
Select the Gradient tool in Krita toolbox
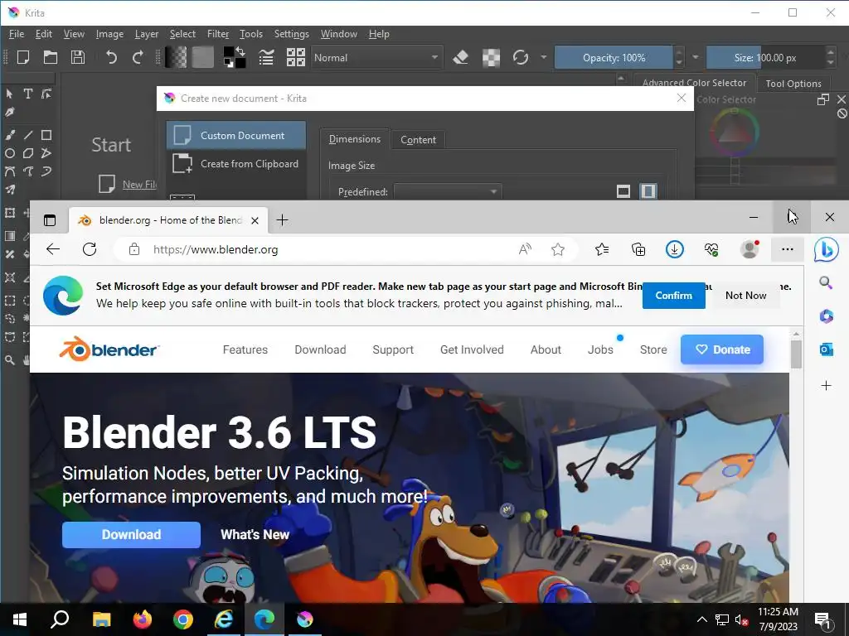click(9, 236)
